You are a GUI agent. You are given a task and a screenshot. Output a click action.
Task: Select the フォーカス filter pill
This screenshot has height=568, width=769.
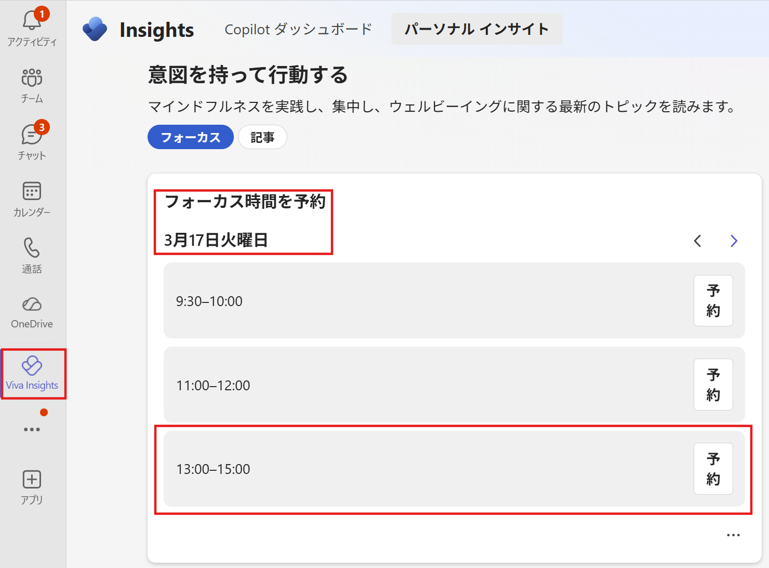point(190,137)
